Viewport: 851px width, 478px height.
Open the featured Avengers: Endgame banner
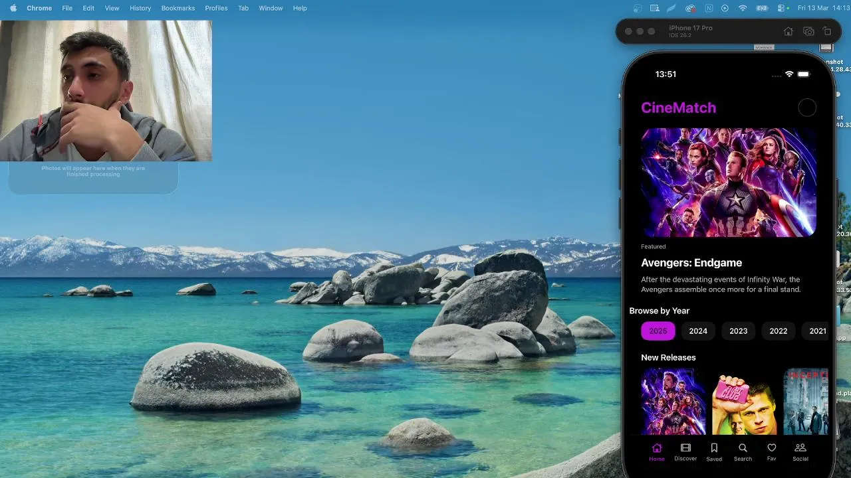pyautogui.click(x=729, y=183)
